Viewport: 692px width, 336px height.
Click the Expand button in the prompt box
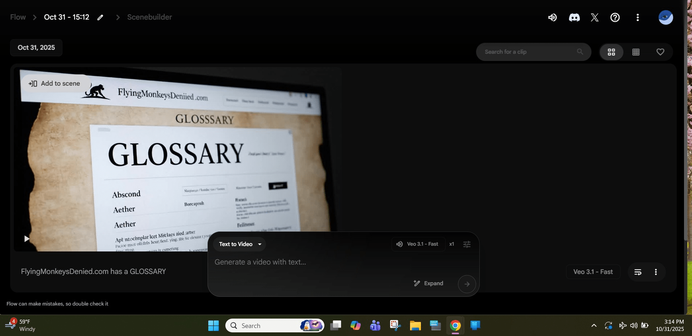[x=429, y=283]
